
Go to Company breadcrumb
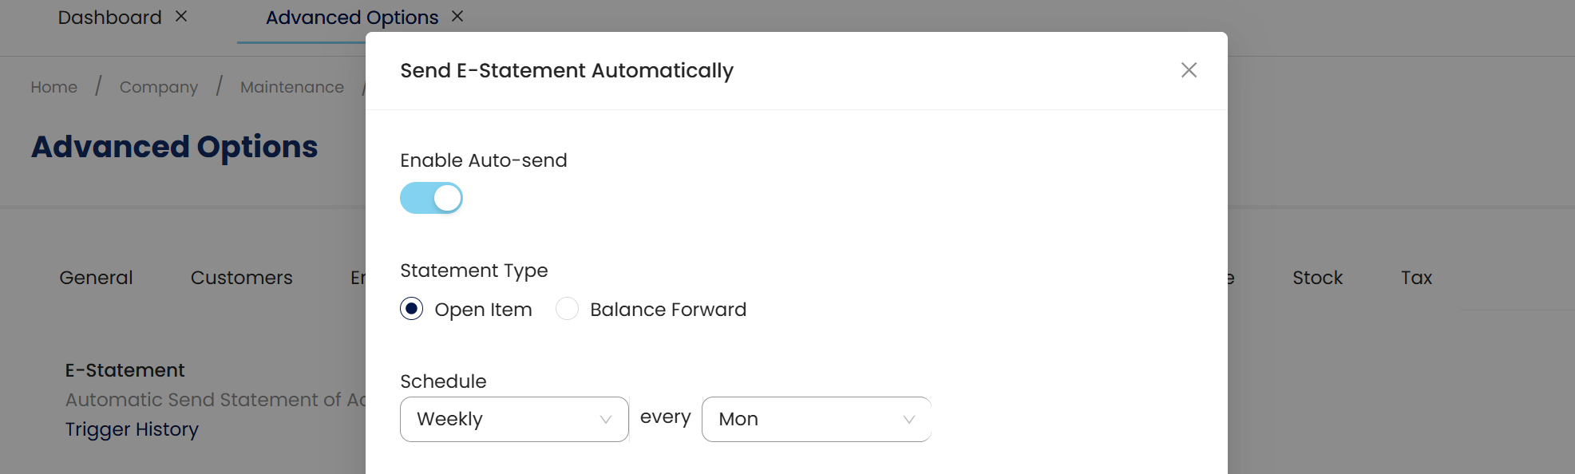[159, 87]
